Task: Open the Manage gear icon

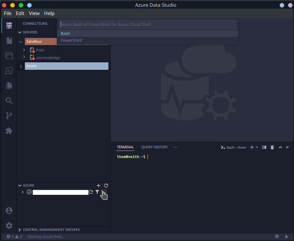Action: [x=9, y=226]
